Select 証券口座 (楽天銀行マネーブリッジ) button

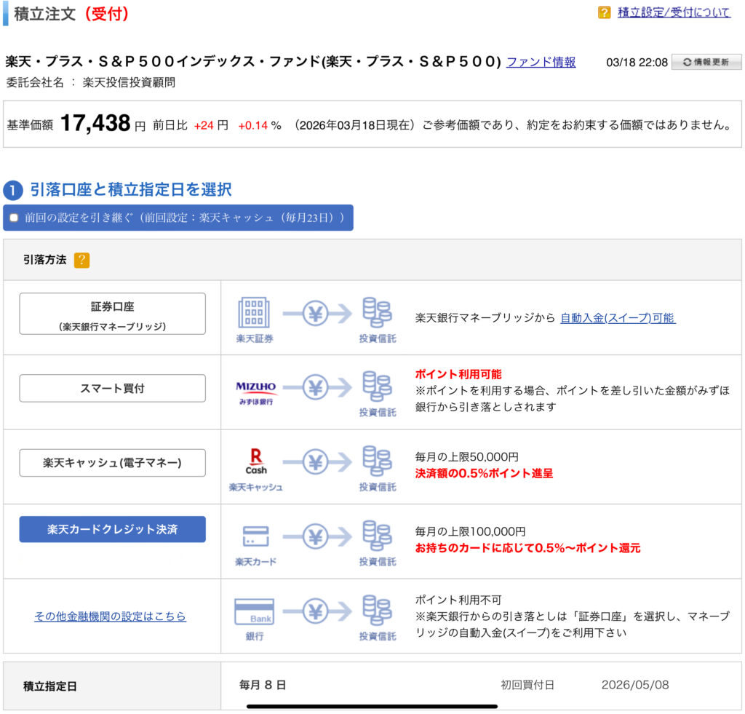(x=113, y=314)
